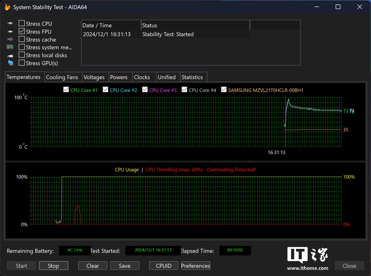Click the cache chip icon beside Stress cache
The height and width of the screenshot is (276, 371).
[x=10, y=39]
